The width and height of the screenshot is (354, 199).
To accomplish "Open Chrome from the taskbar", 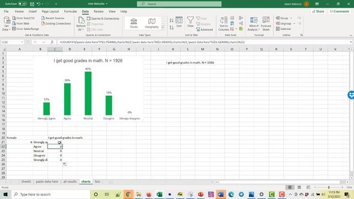I will [128, 194].
